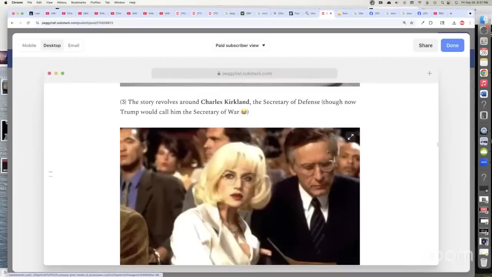Open the Tab menu
The width and height of the screenshot is (492, 277).
(x=107, y=2)
